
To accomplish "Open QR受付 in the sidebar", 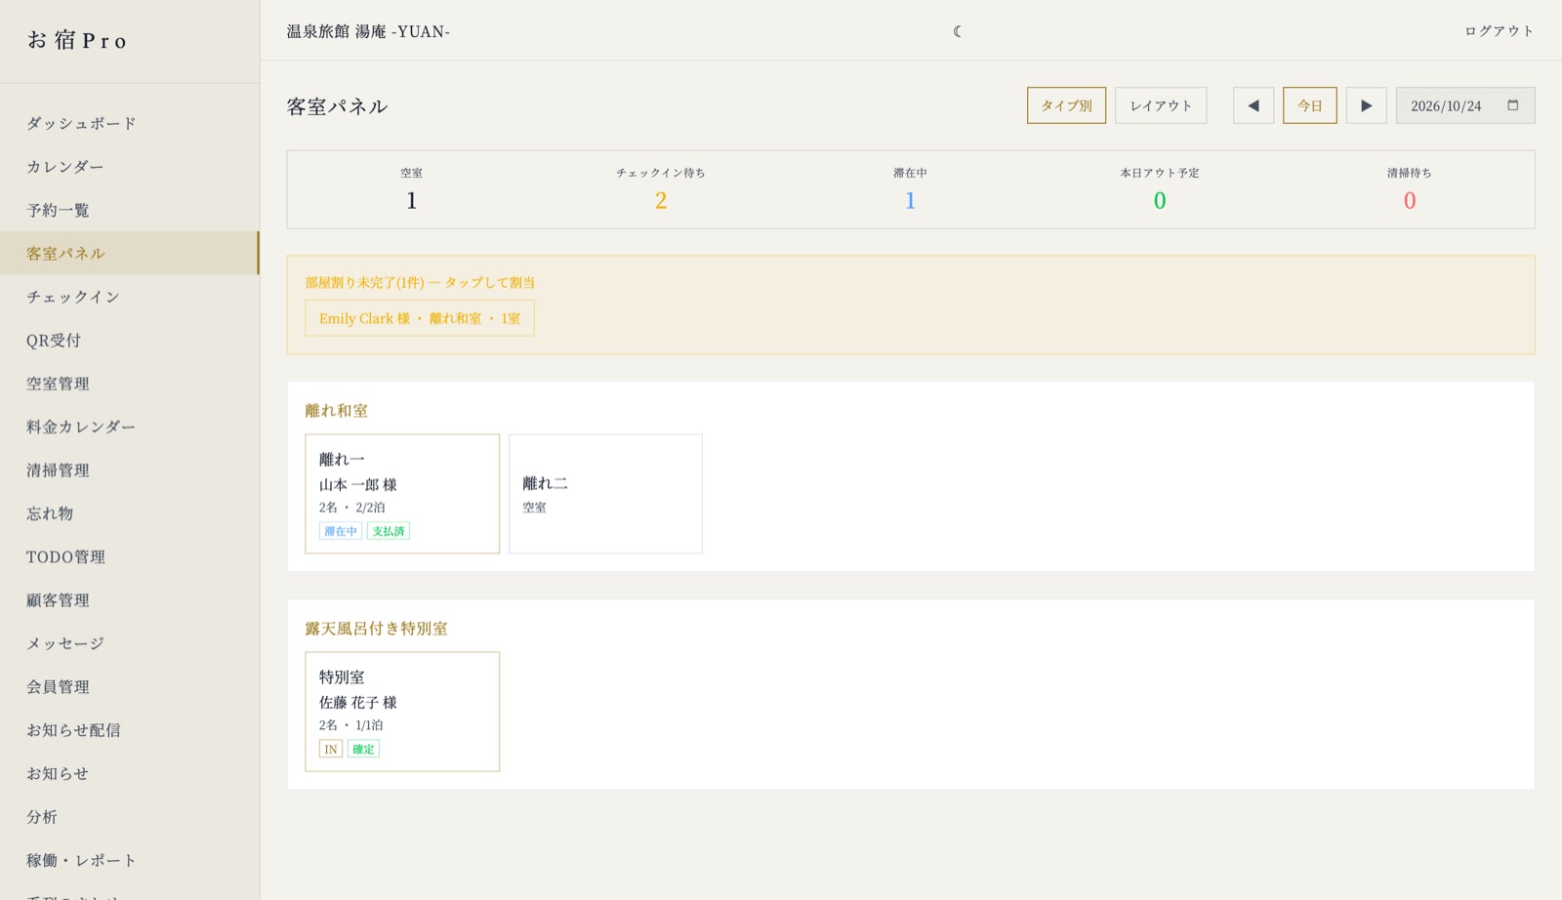I will click(130, 340).
